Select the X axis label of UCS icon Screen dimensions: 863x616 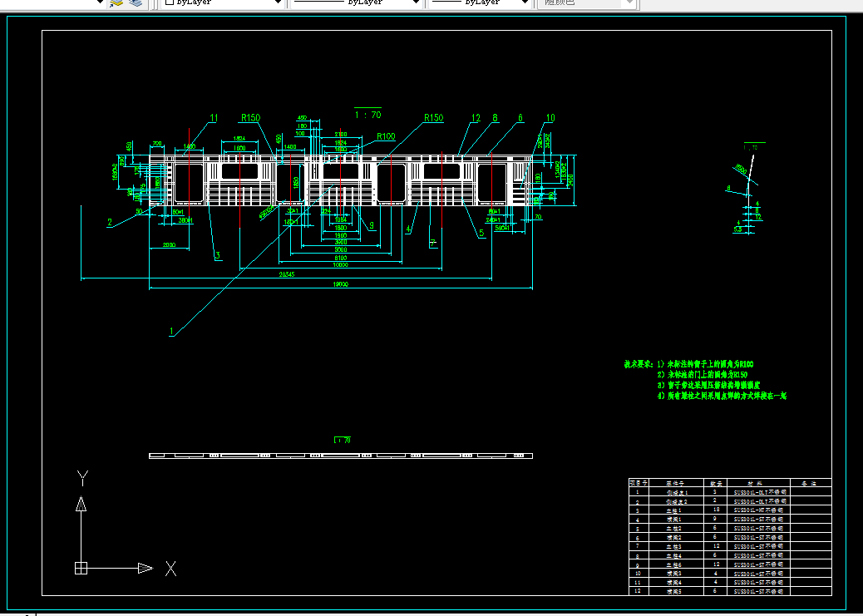pyautogui.click(x=171, y=569)
